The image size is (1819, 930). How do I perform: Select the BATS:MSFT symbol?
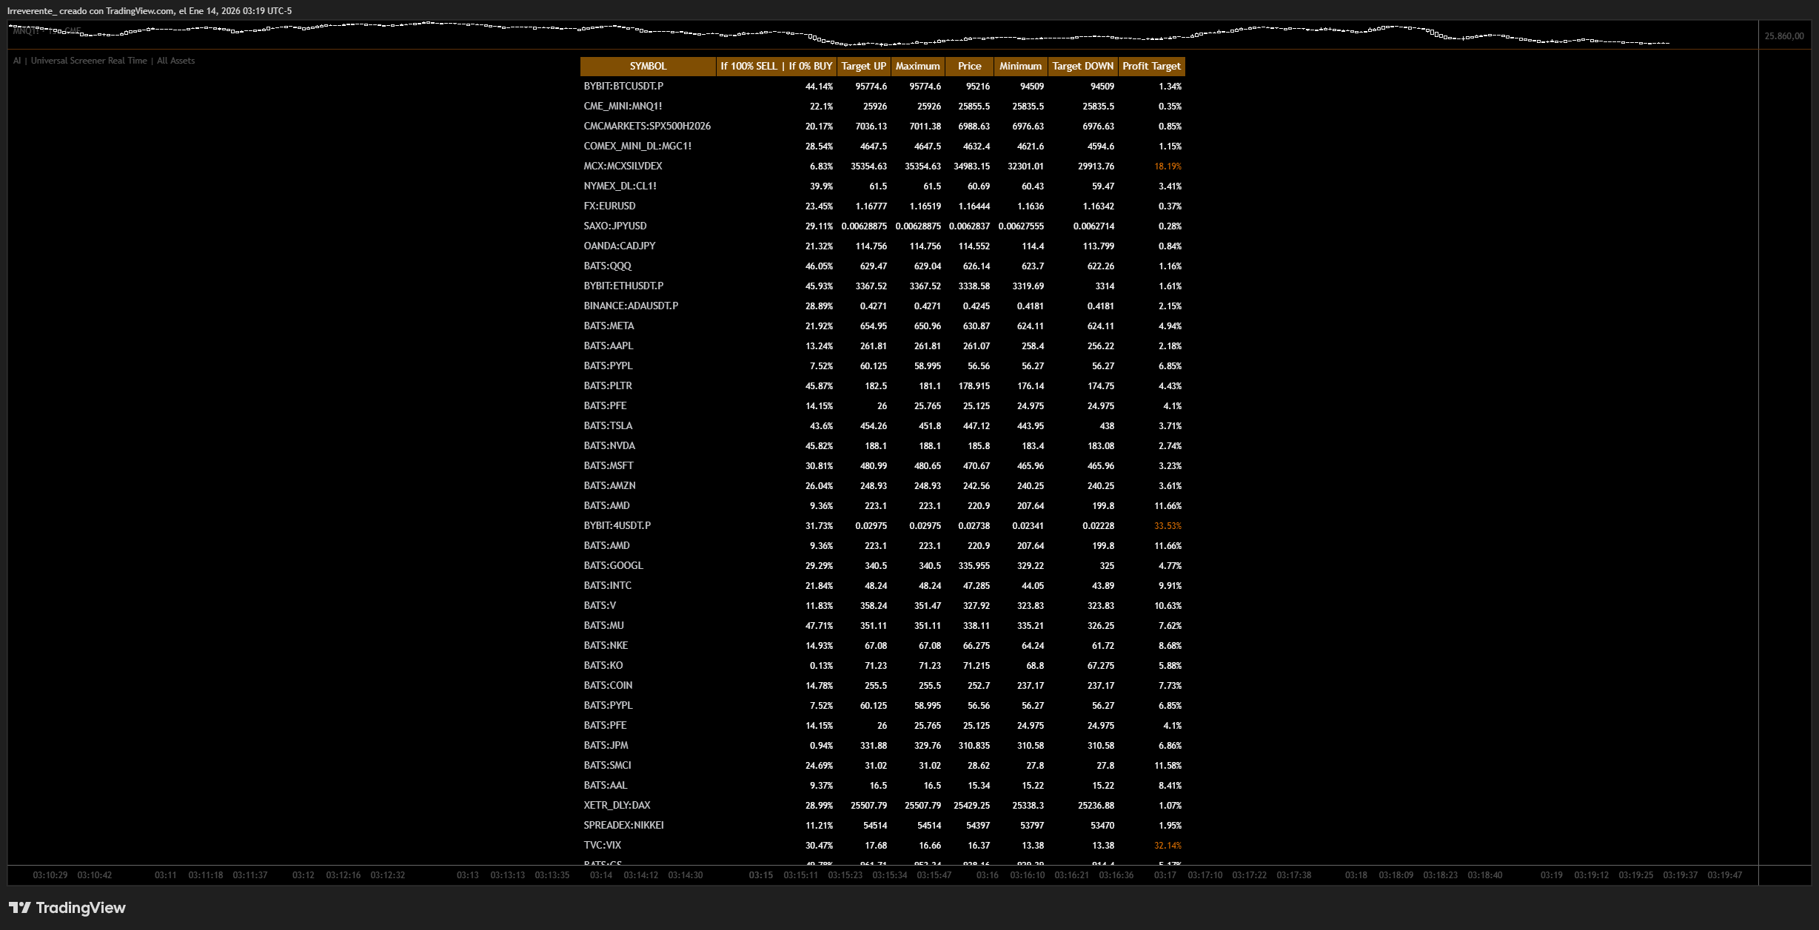coord(609,466)
